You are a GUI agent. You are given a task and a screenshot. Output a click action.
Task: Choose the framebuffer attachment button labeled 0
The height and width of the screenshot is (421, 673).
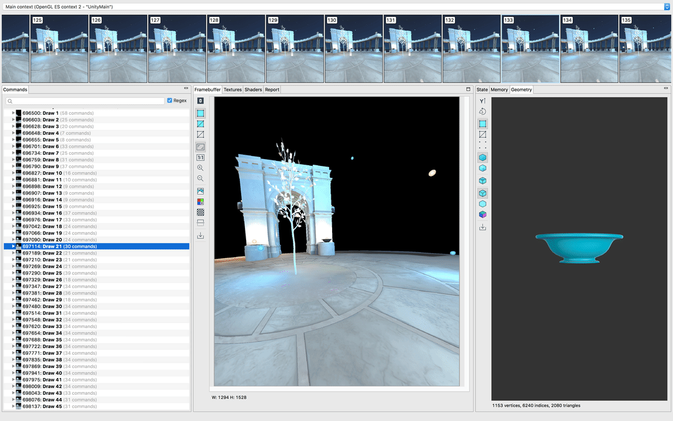click(201, 100)
